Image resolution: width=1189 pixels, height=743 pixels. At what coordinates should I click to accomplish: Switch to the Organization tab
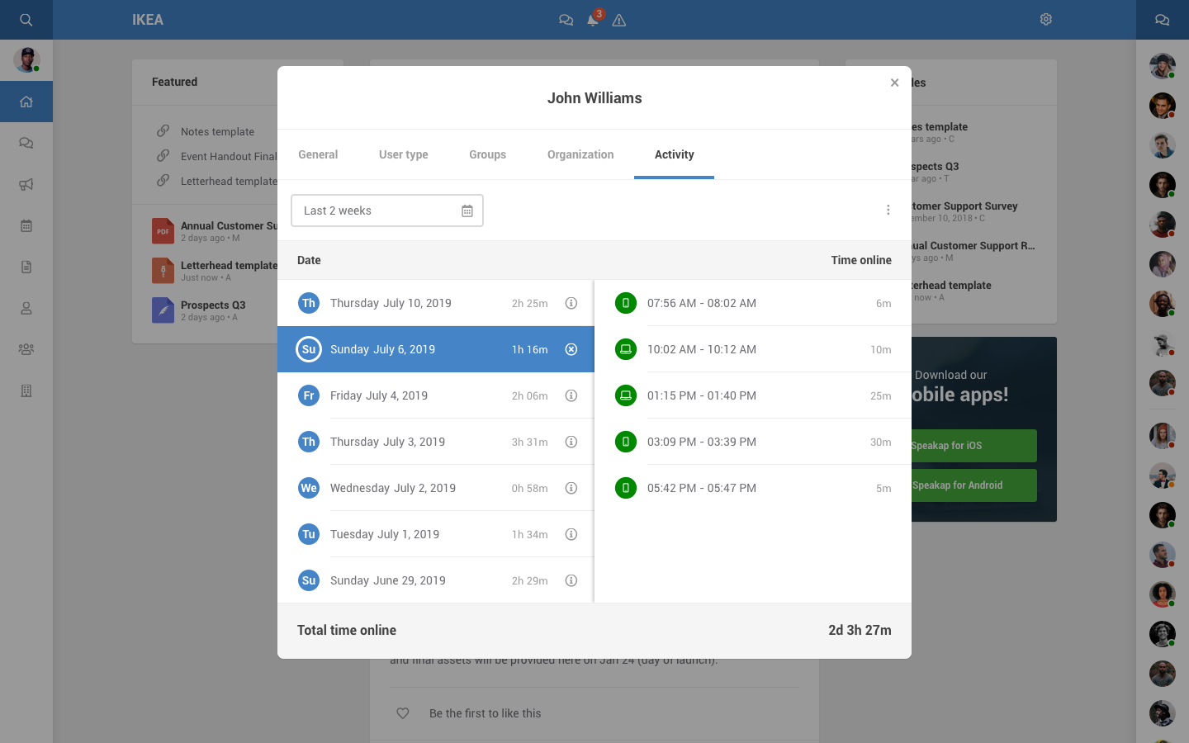point(580,154)
